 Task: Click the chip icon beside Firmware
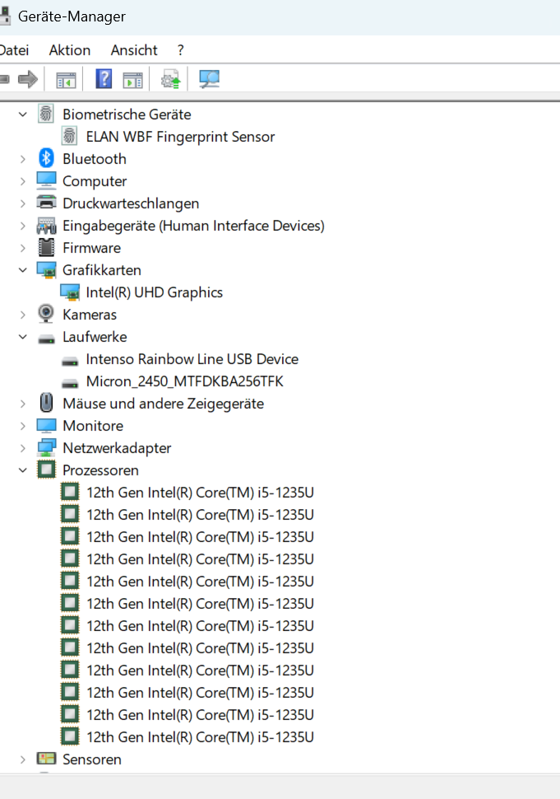coord(46,247)
